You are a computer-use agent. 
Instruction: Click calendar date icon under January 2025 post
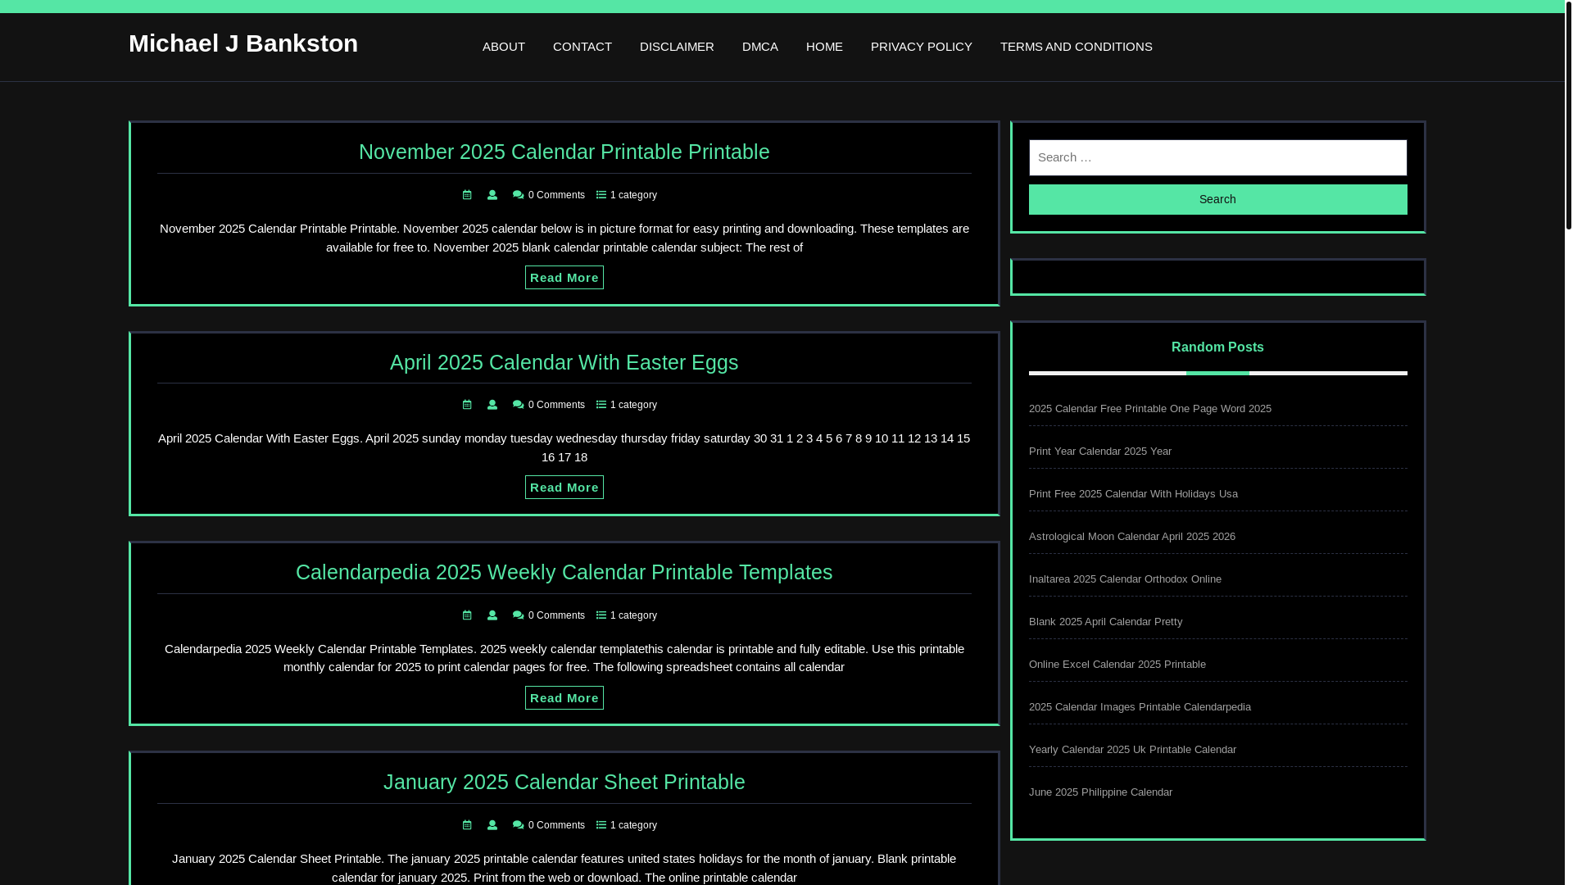467,825
